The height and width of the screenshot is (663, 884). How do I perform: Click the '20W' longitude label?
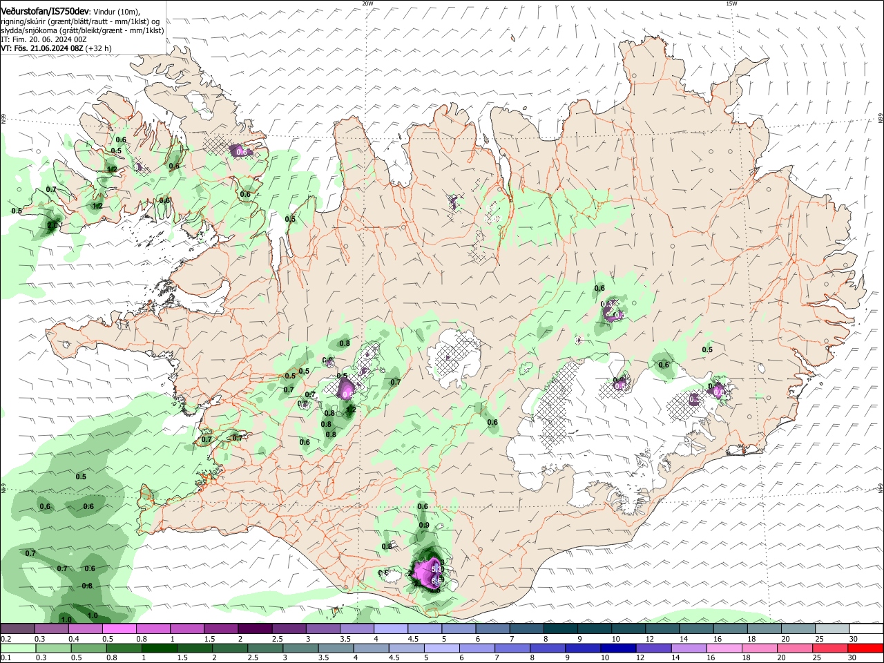pos(367,3)
